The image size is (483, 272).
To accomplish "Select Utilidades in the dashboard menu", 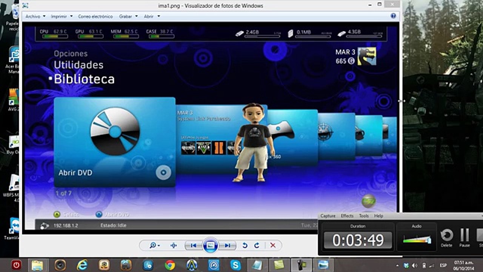I will (x=78, y=65).
